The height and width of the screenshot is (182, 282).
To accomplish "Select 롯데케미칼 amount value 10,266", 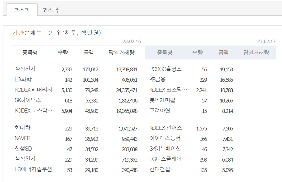I will tap(226, 101).
